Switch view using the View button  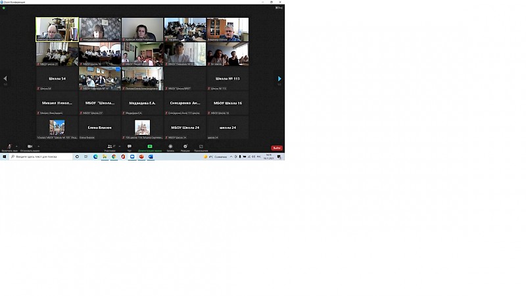click(x=279, y=8)
